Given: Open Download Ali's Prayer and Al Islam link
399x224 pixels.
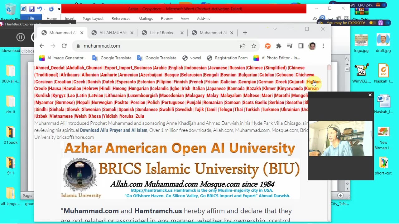Looking at the screenshot, I should (113, 130).
